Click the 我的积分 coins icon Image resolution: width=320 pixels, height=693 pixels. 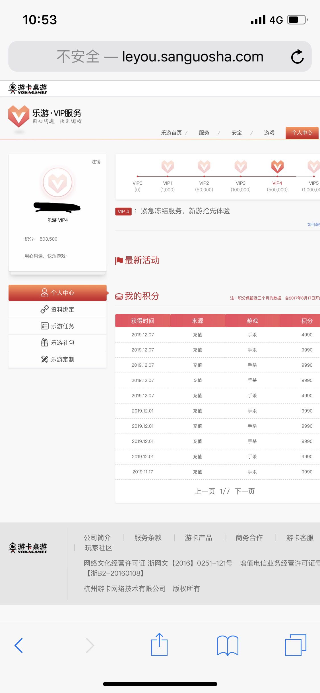point(119,297)
